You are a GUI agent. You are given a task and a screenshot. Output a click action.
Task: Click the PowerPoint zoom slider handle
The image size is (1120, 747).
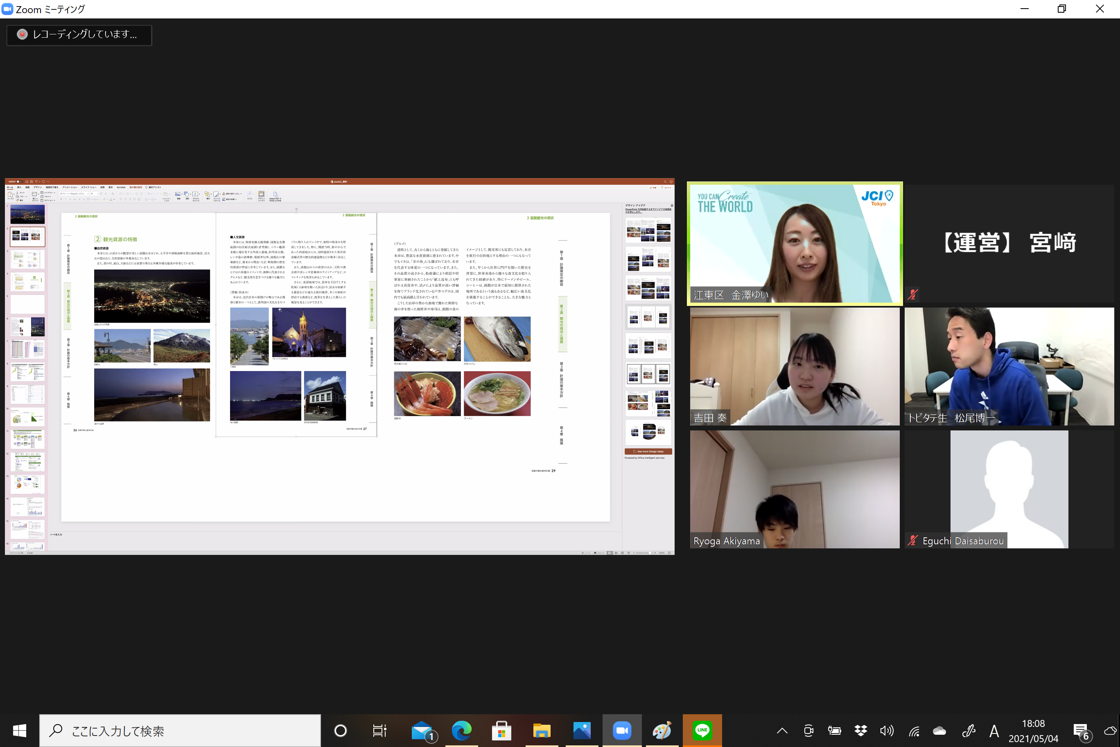pos(650,553)
